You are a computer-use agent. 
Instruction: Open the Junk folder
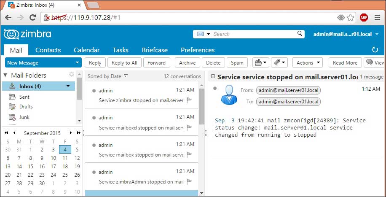click(24, 117)
